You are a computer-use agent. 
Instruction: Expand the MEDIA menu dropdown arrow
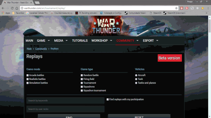66,40
